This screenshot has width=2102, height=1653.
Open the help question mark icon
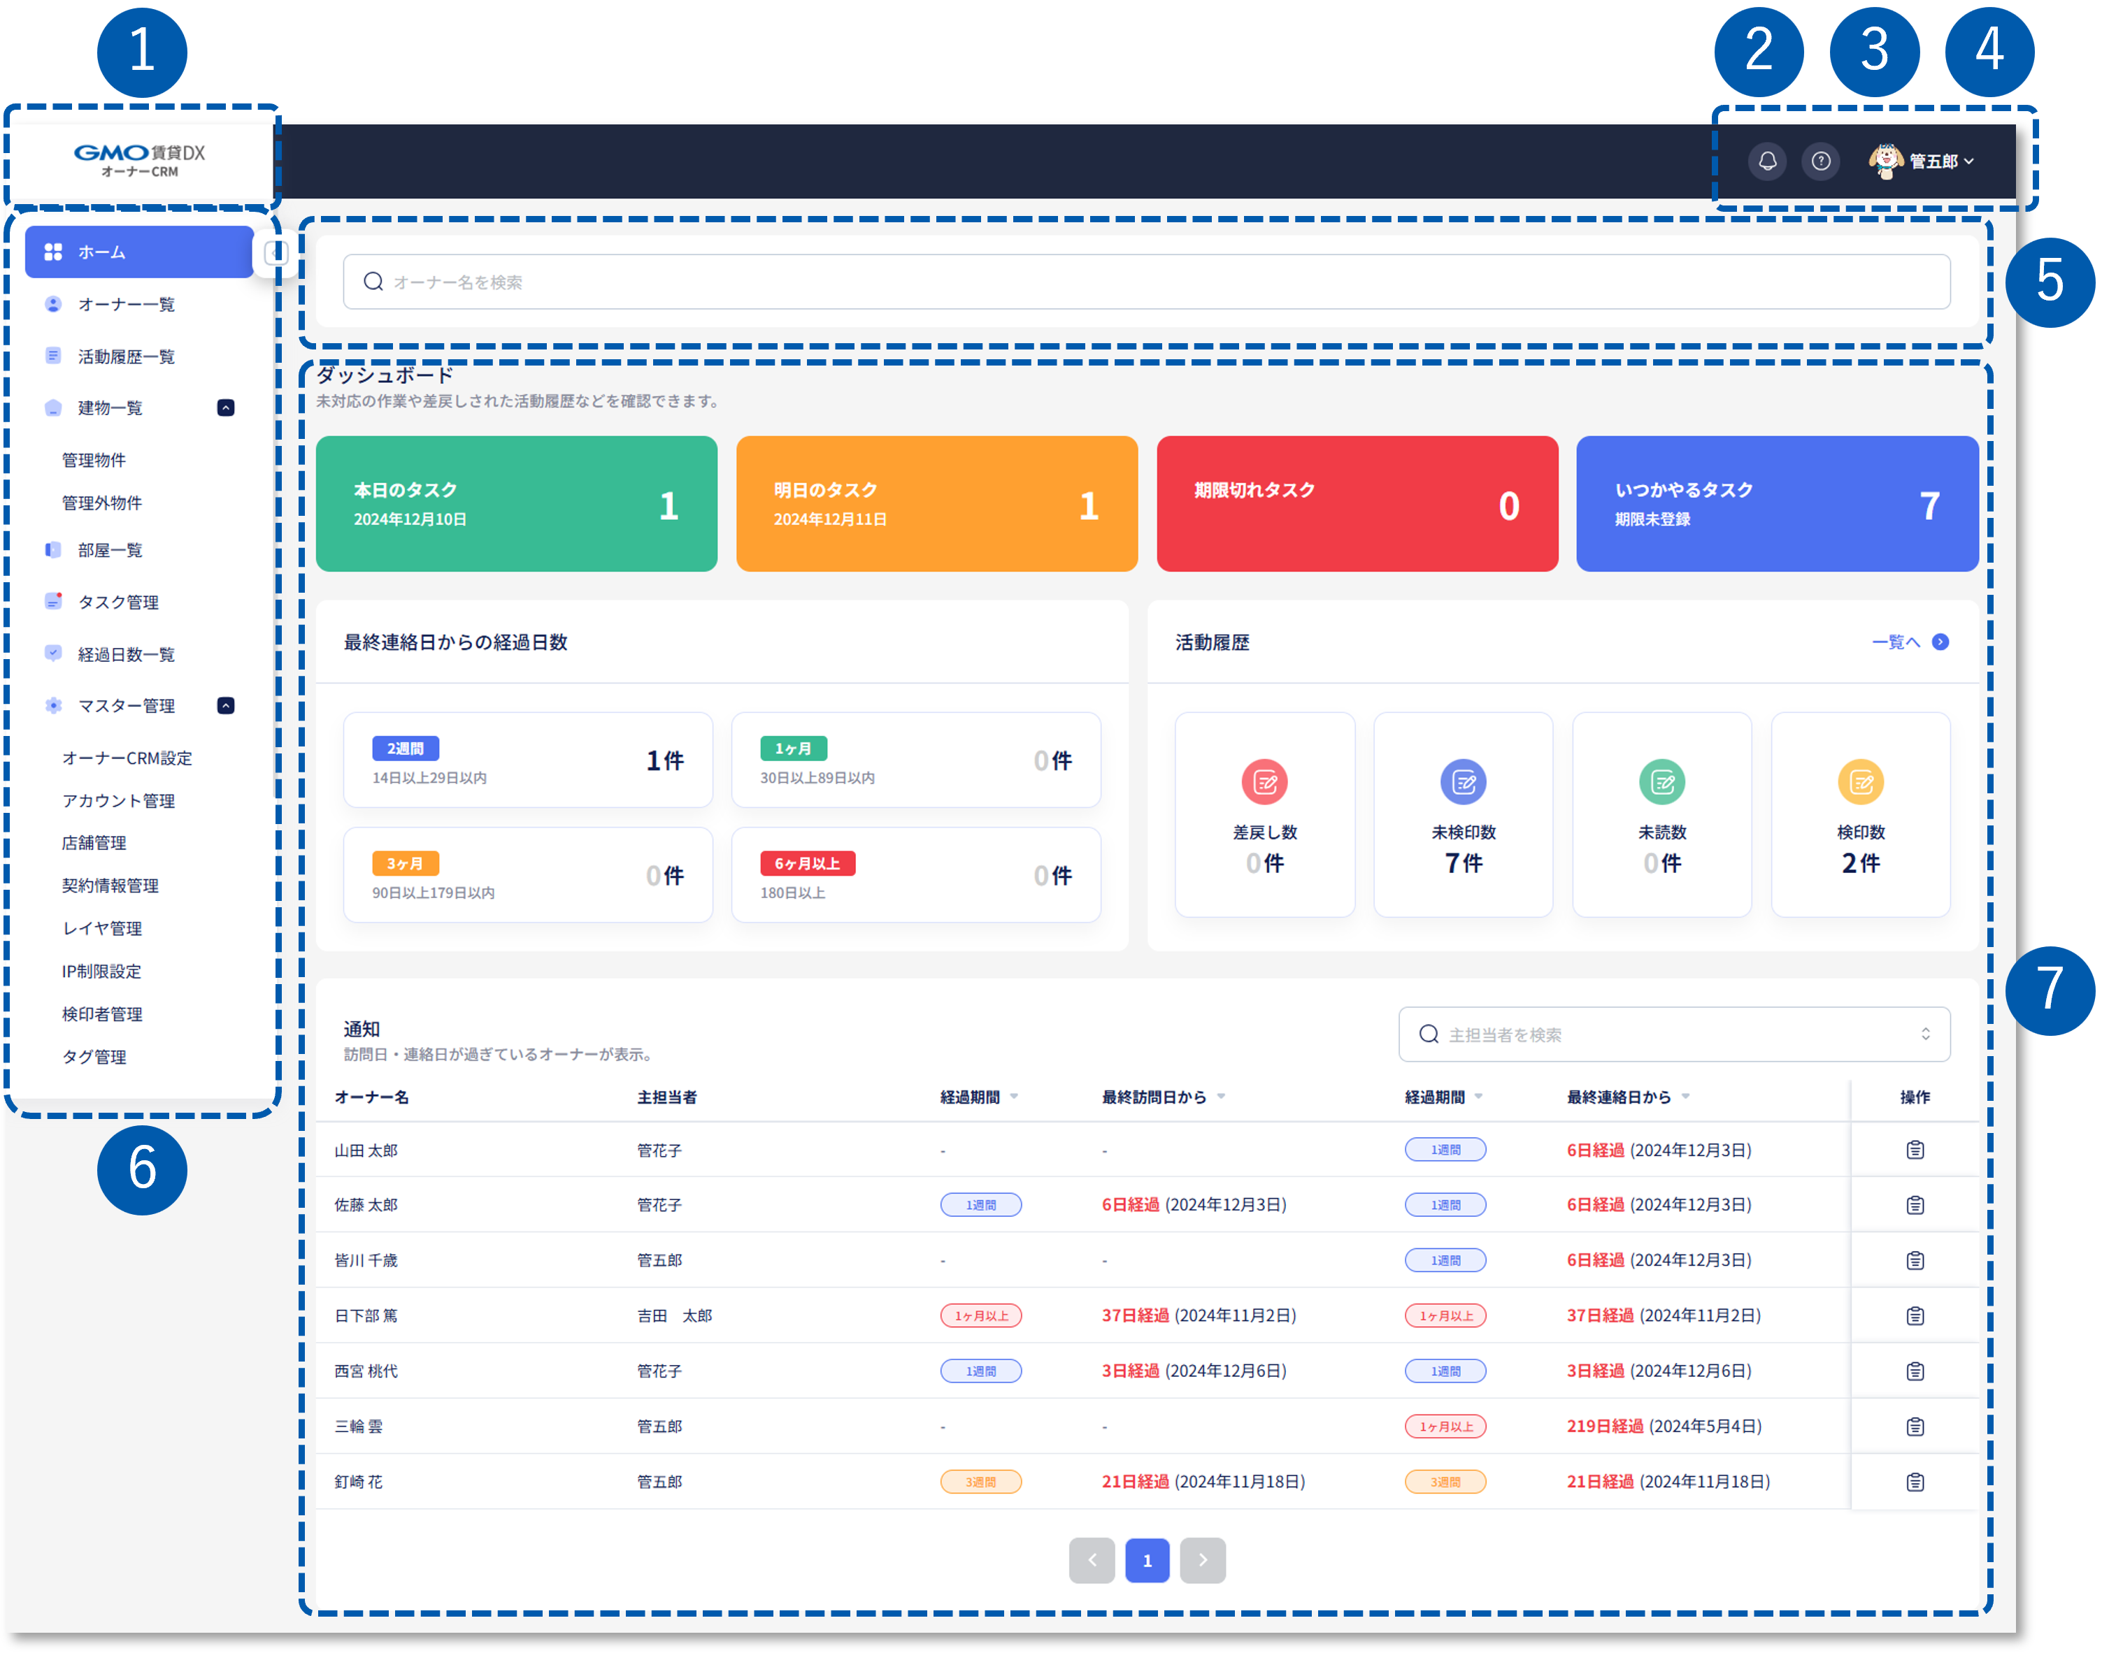[1821, 161]
